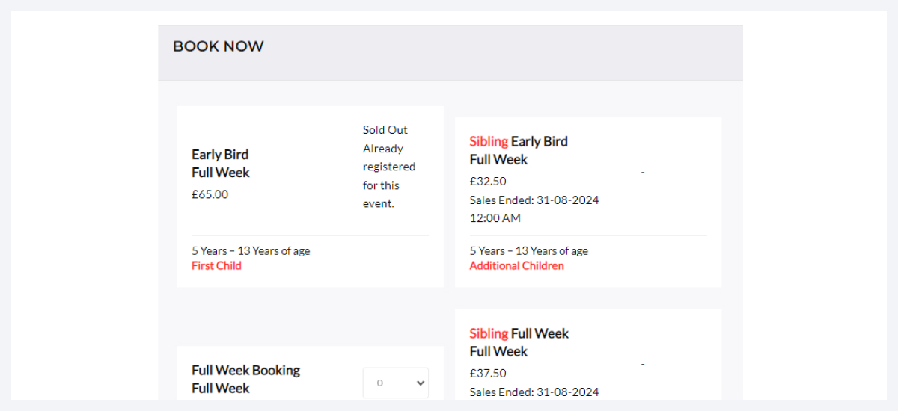Image resolution: width=898 pixels, height=411 pixels.
Task: Select the £37.50 Sibling Full Week price
Action: point(488,373)
